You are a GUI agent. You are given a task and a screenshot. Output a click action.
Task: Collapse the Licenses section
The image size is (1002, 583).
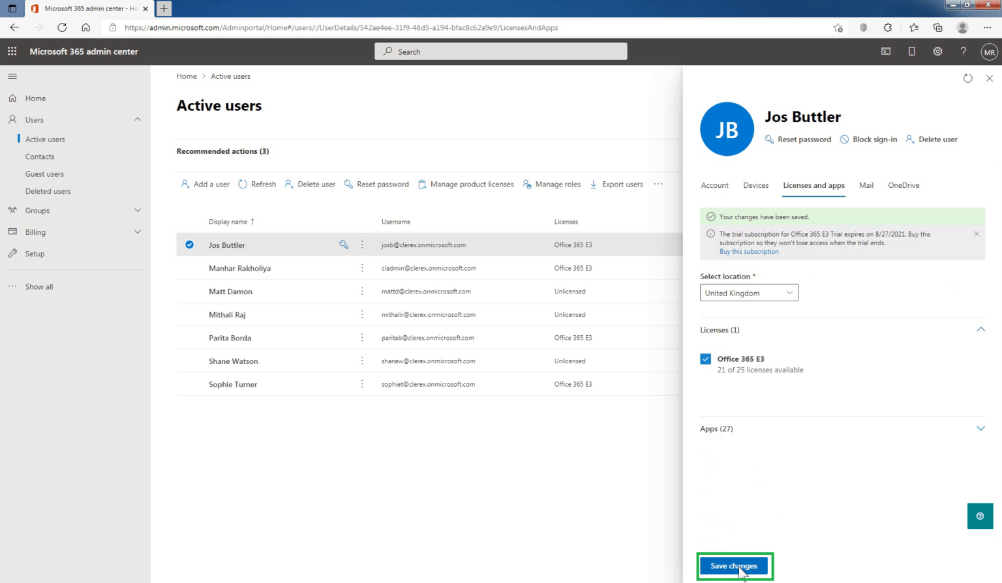pos(980,329)
